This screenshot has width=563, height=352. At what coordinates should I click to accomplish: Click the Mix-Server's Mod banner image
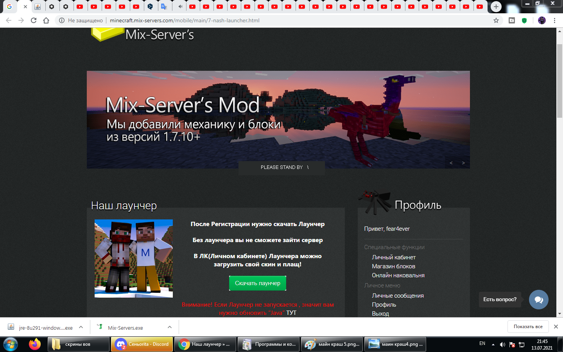278,120
